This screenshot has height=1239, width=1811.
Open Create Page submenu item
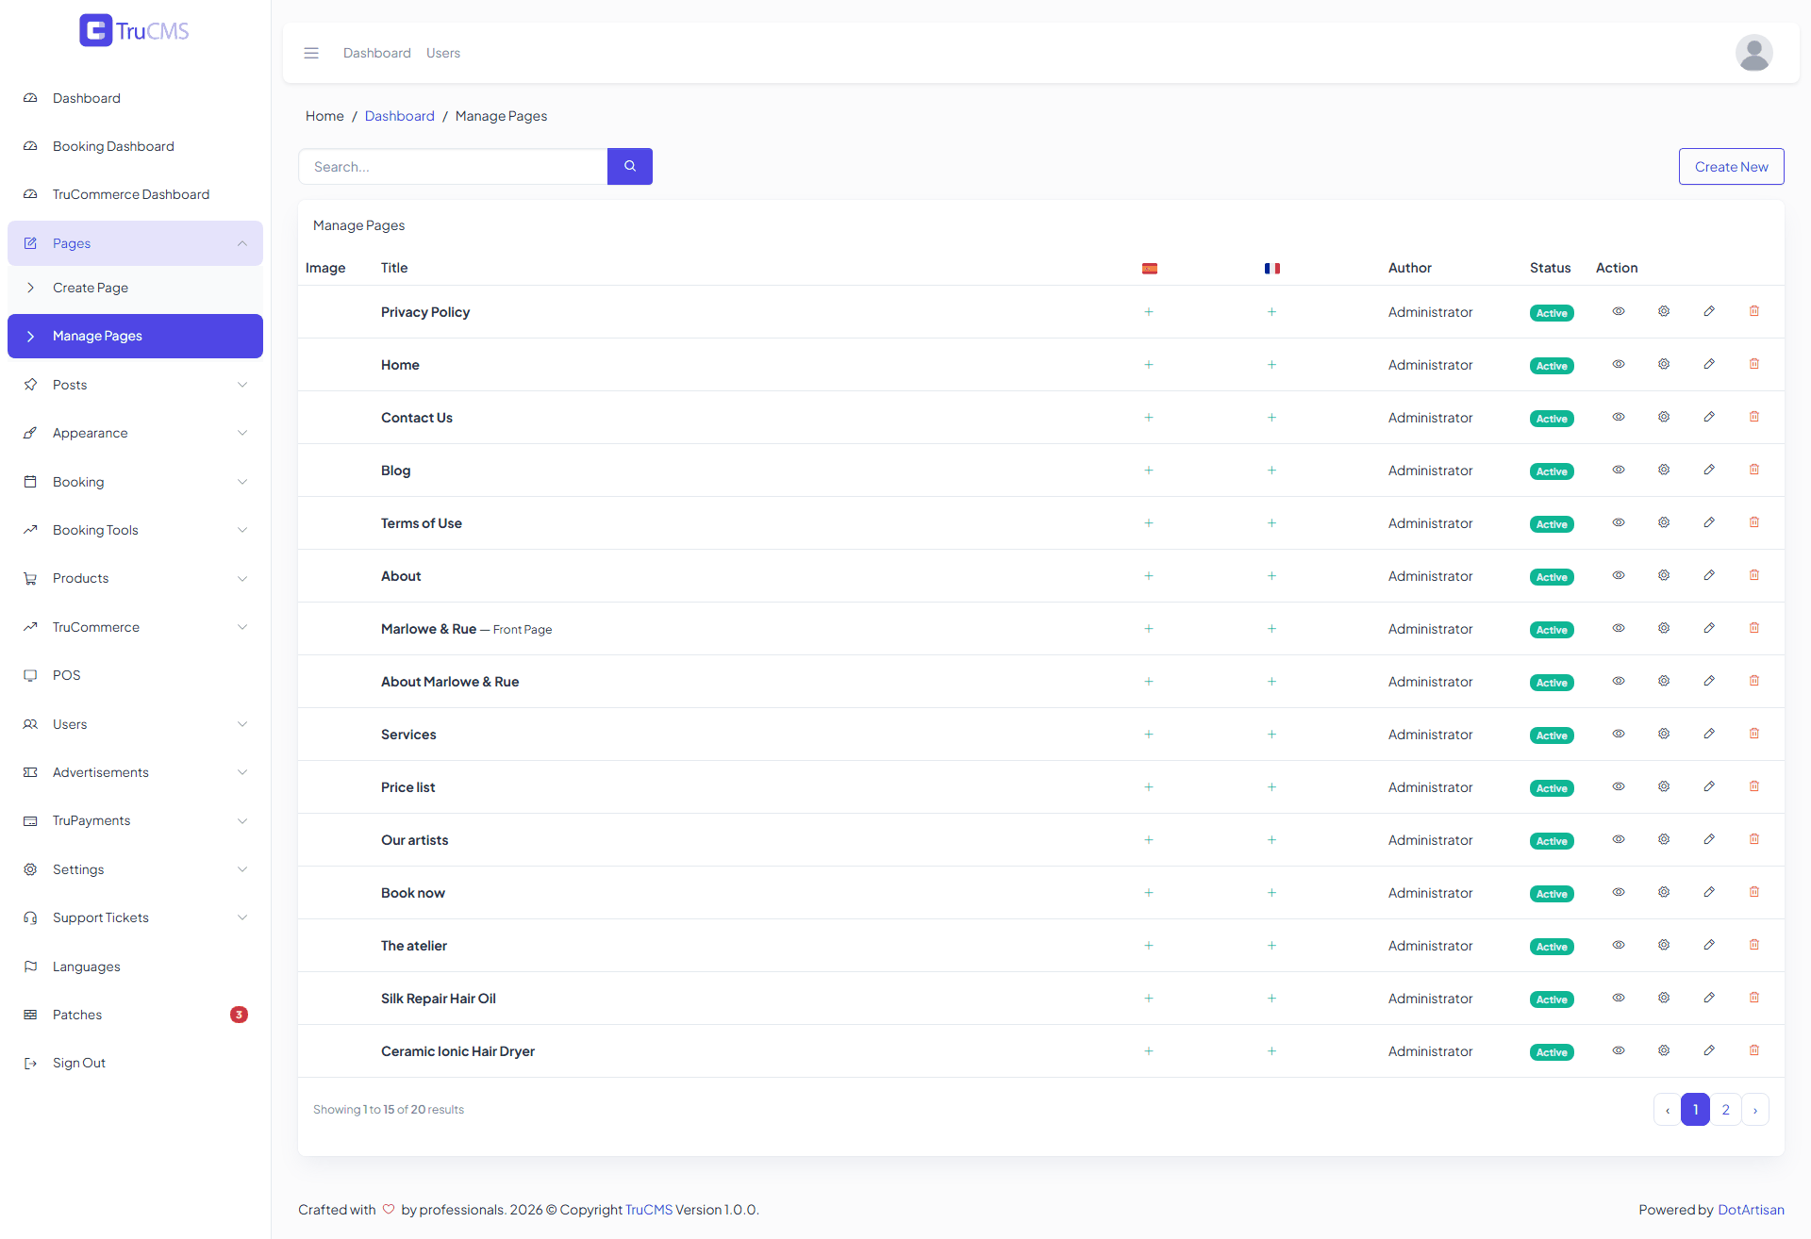pos(135,288)
